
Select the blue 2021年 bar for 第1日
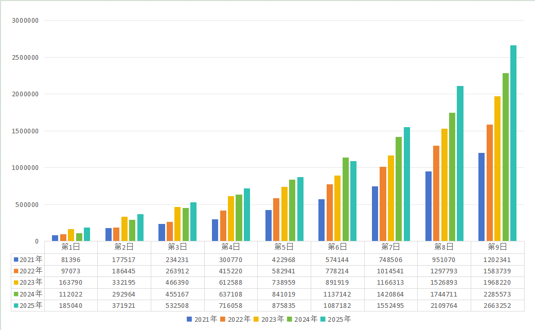point(55,238)
